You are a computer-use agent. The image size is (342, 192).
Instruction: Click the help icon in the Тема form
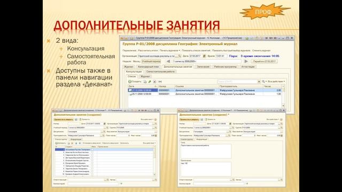281,119
